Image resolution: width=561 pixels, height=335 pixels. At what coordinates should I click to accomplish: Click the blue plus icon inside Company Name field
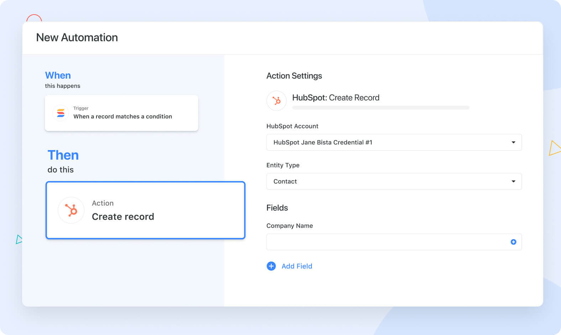[x=513, y=242]
